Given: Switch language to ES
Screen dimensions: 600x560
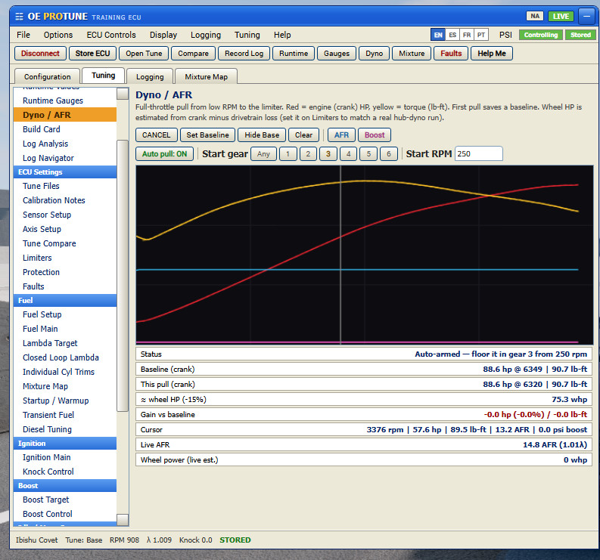Looking at the screenshot, I should (452, 35).
